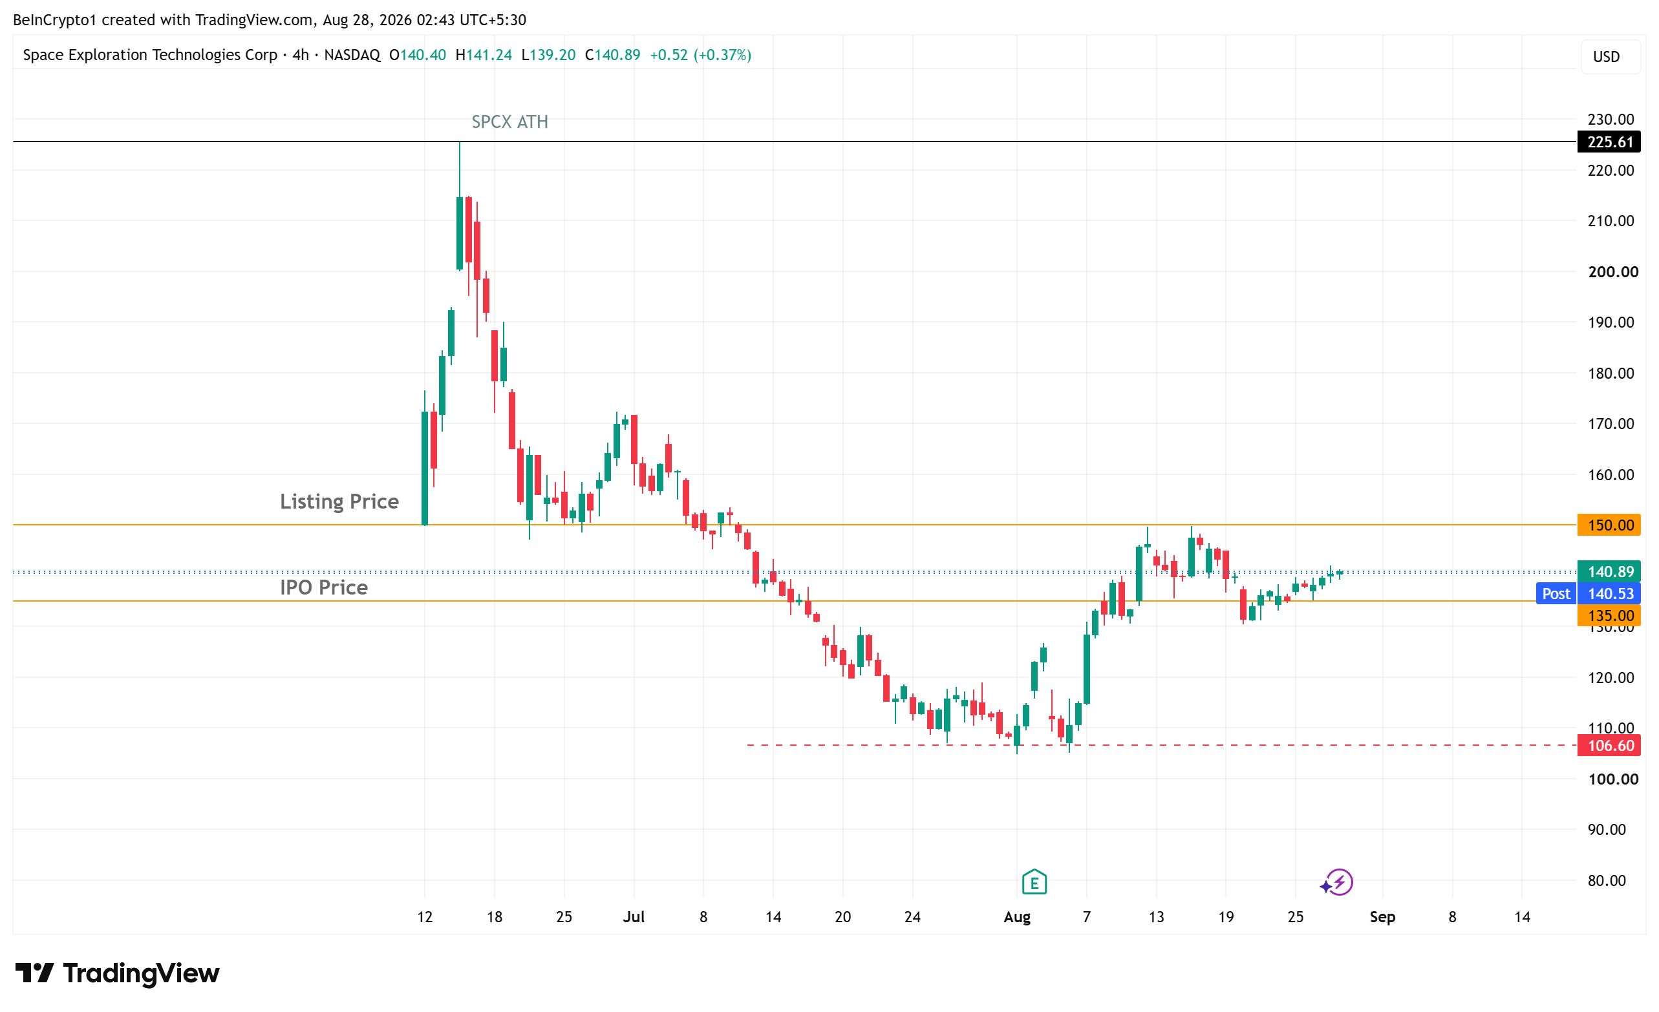The width and height of the screenshot is (1659, 1012).
Task: Click the +0.52 (+0.37%) change value
Action: pyautogui.click(x=700, y=55)
